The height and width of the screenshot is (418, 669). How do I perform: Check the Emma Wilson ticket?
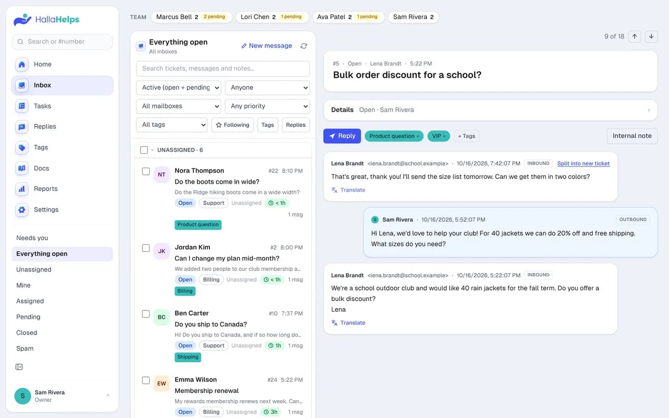pyautogui.click(x=146, y=380)
